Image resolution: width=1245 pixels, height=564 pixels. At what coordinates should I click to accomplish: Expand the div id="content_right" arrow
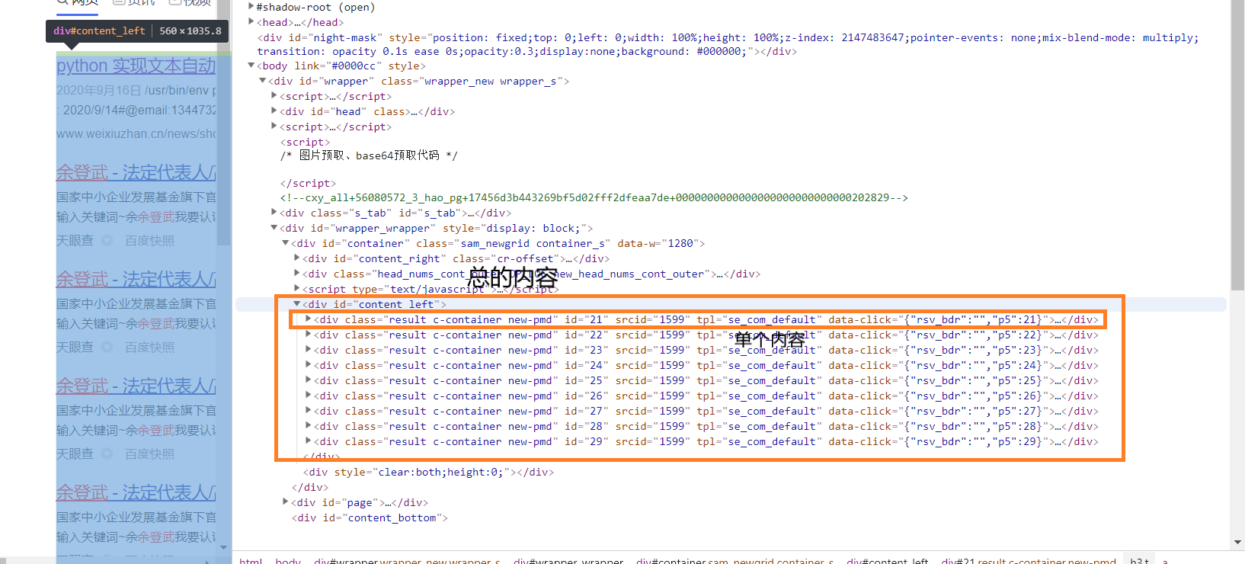pyautogui.click(x=296, y=258)
